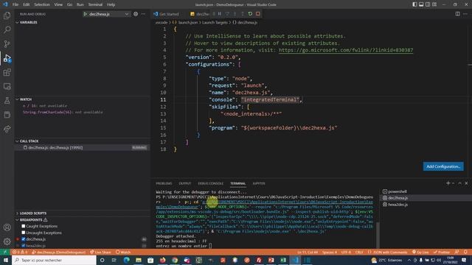This screenshot has height=265, width=472.
Task: Click Go Live in the status bar
Action: [x=420, y=252]
